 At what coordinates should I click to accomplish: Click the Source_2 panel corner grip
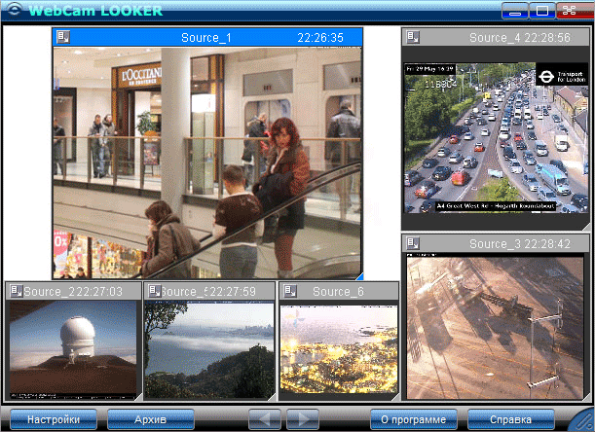click(137, 397)
